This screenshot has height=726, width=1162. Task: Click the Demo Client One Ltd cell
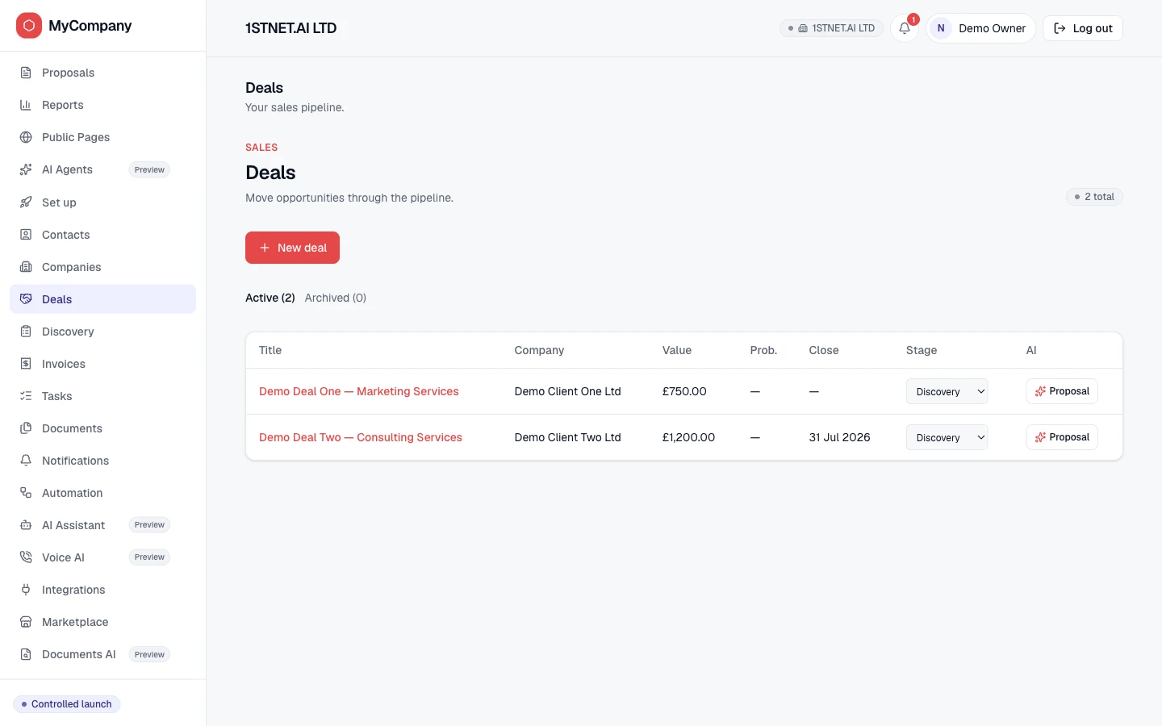point(568,391)
